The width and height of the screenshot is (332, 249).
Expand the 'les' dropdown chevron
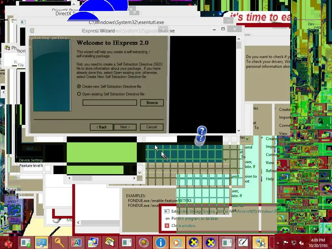tap(247, 139)
